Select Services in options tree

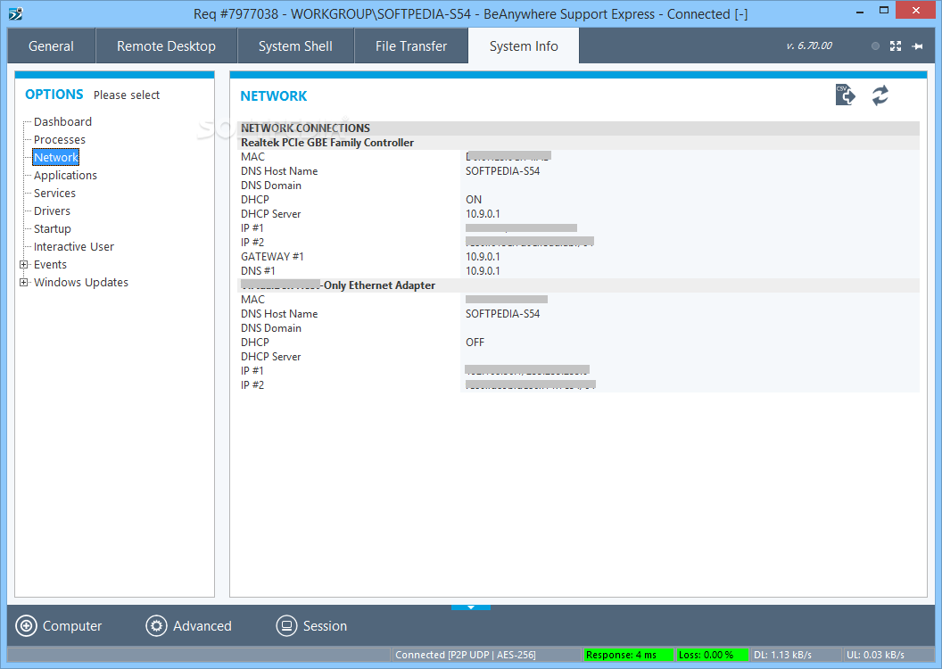coord(54,193)
